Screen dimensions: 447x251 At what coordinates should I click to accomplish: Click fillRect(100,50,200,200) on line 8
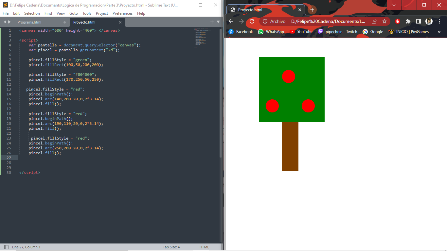click(74, 65)
